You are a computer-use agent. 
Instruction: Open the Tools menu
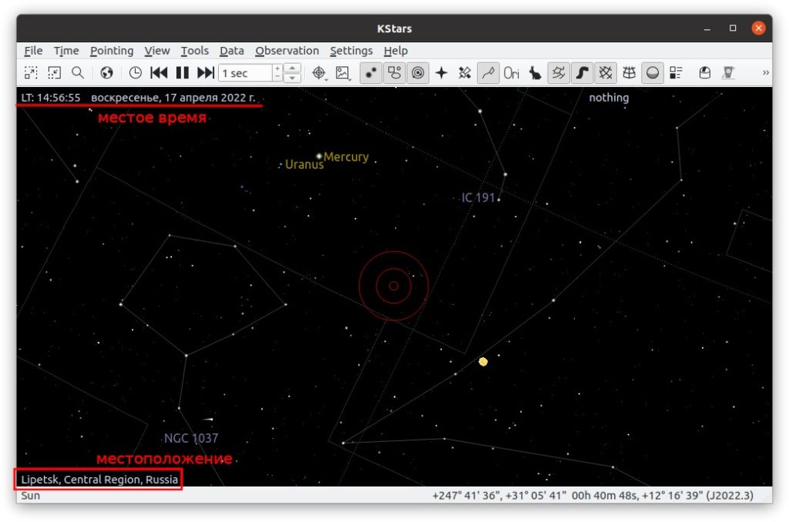click(x=195, y=51)
